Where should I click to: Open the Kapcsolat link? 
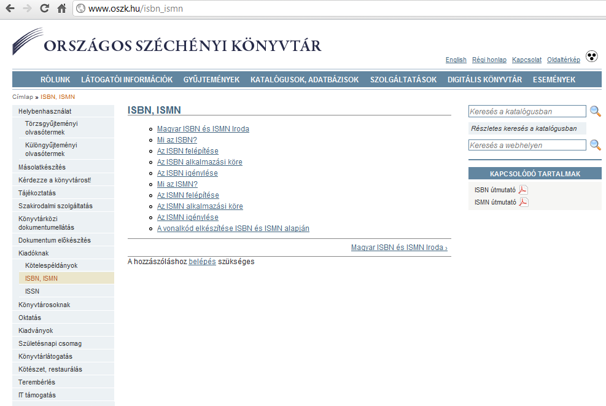coord(527,60)
